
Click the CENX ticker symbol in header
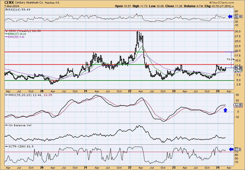tap(9, 2)
